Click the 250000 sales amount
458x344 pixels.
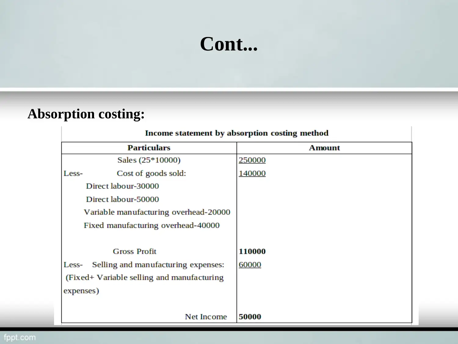coord(252,160)
